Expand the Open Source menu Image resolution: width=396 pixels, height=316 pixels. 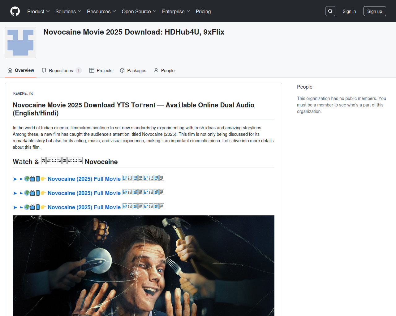[x=139, y=11]
